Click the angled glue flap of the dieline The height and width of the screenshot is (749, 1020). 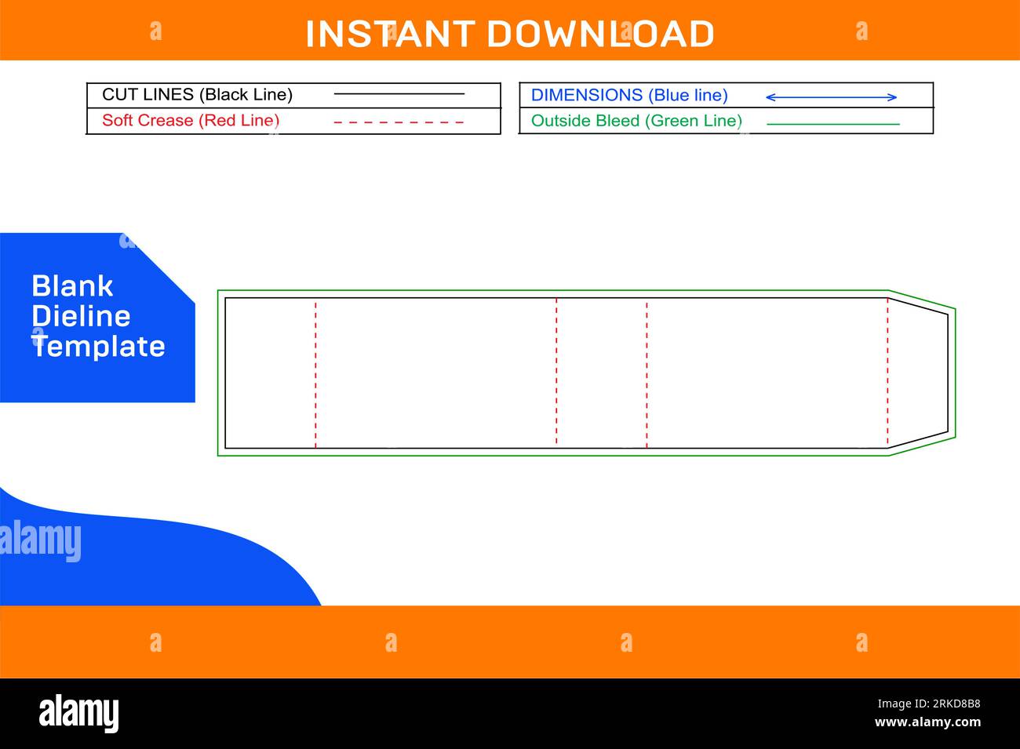click(918, 373)
